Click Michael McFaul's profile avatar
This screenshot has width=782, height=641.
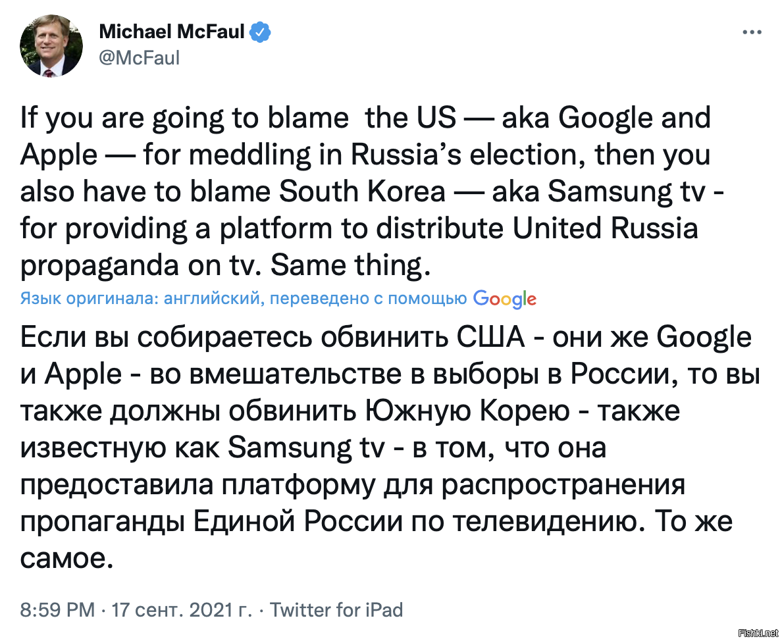(51, 46)
